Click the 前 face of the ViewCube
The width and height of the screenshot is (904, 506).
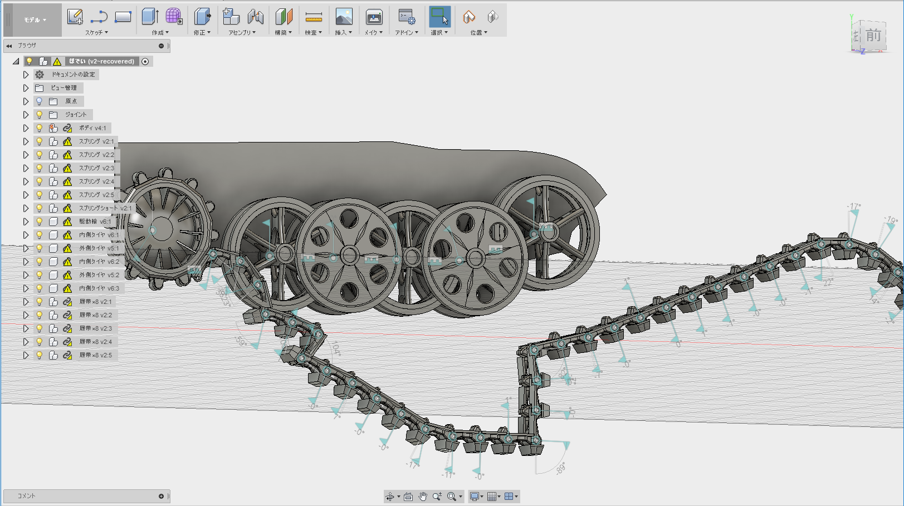click(x=873, y=36)
